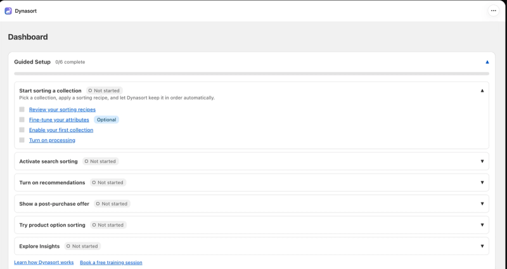
Task: Click Not started badge for product option sorting
Action: (x=108, y=225)
